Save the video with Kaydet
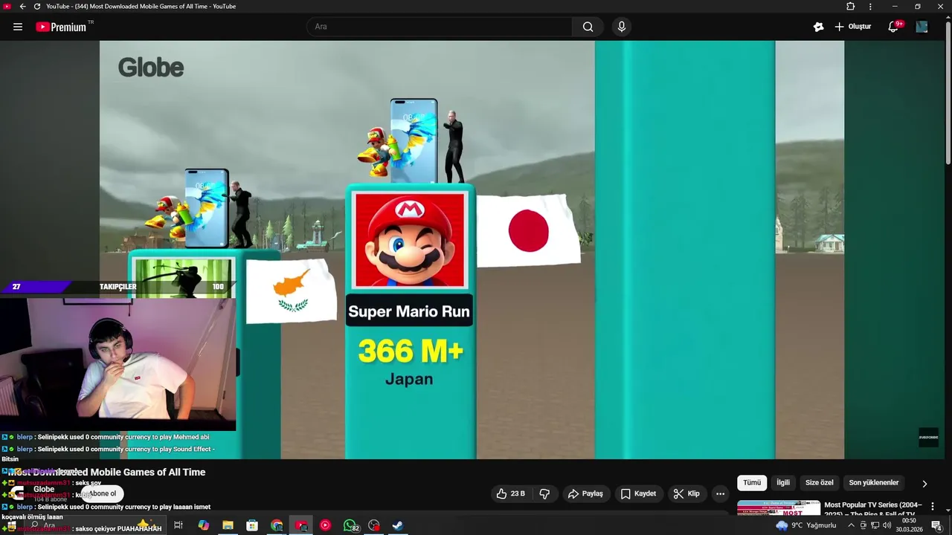952x535 pixels. [x=638, y=493]
